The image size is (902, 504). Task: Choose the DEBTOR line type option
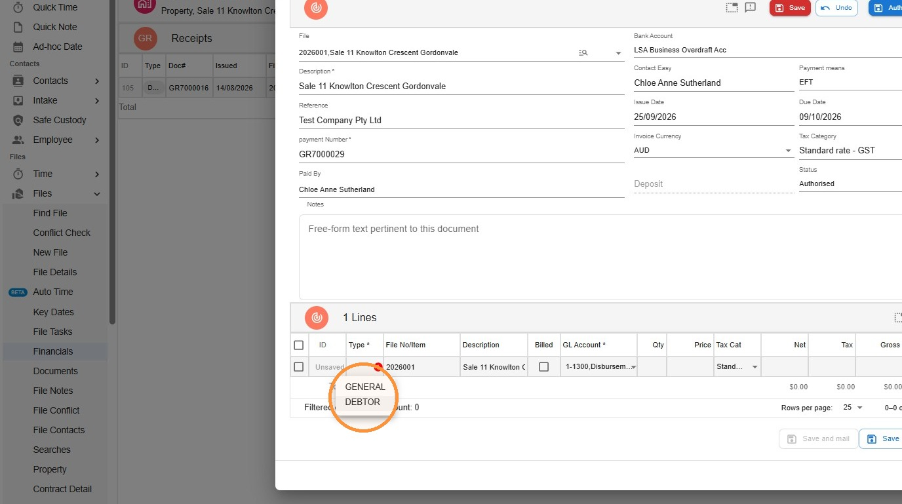(x=363, y=402)
